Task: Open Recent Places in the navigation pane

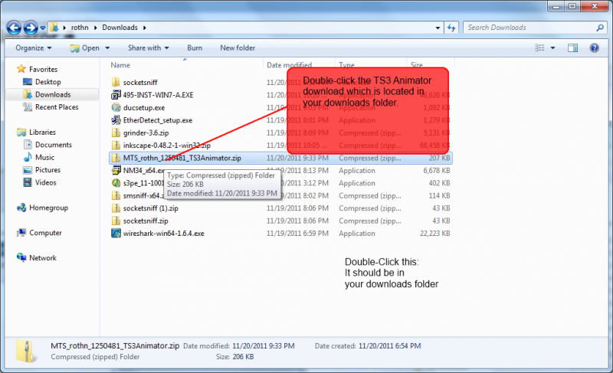Action: tap(57, 107)
